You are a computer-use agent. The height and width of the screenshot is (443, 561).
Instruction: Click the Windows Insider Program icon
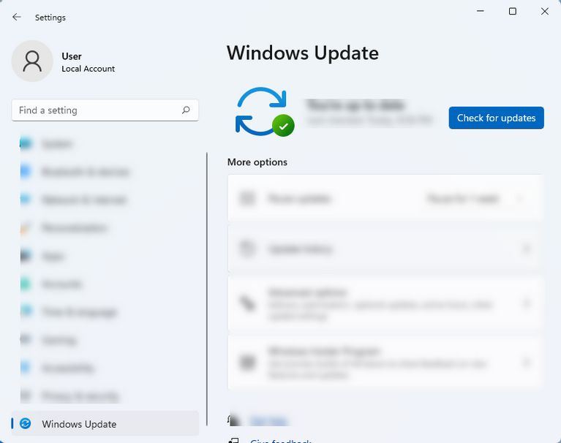(248, 362)
